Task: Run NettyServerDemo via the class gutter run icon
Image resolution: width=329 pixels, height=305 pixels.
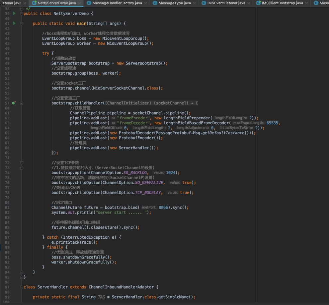Action: point(14,14)
